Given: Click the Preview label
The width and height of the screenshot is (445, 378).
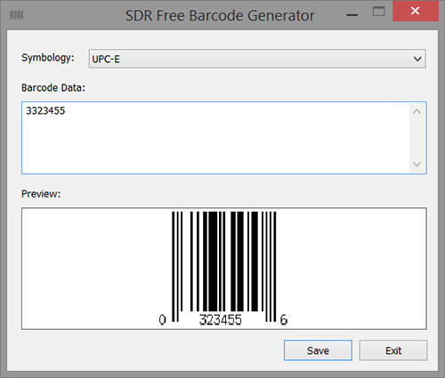Looking at the screenshot, I should (41, 194).
